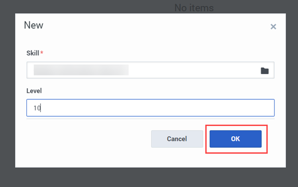
Task: Focus the Level input field
Action: (150, 108)
